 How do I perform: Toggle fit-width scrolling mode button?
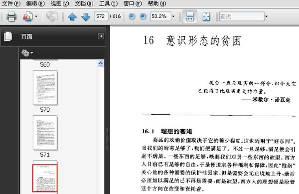190,16
